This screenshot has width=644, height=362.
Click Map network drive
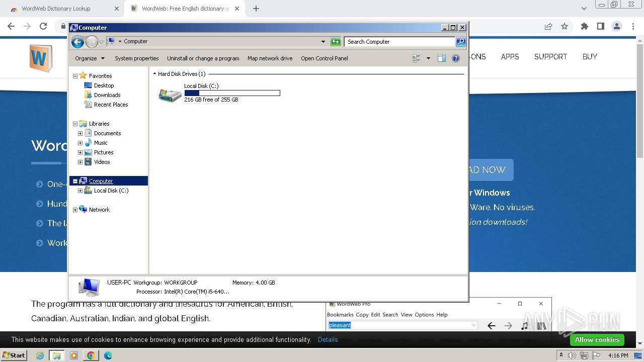point(270,58)
